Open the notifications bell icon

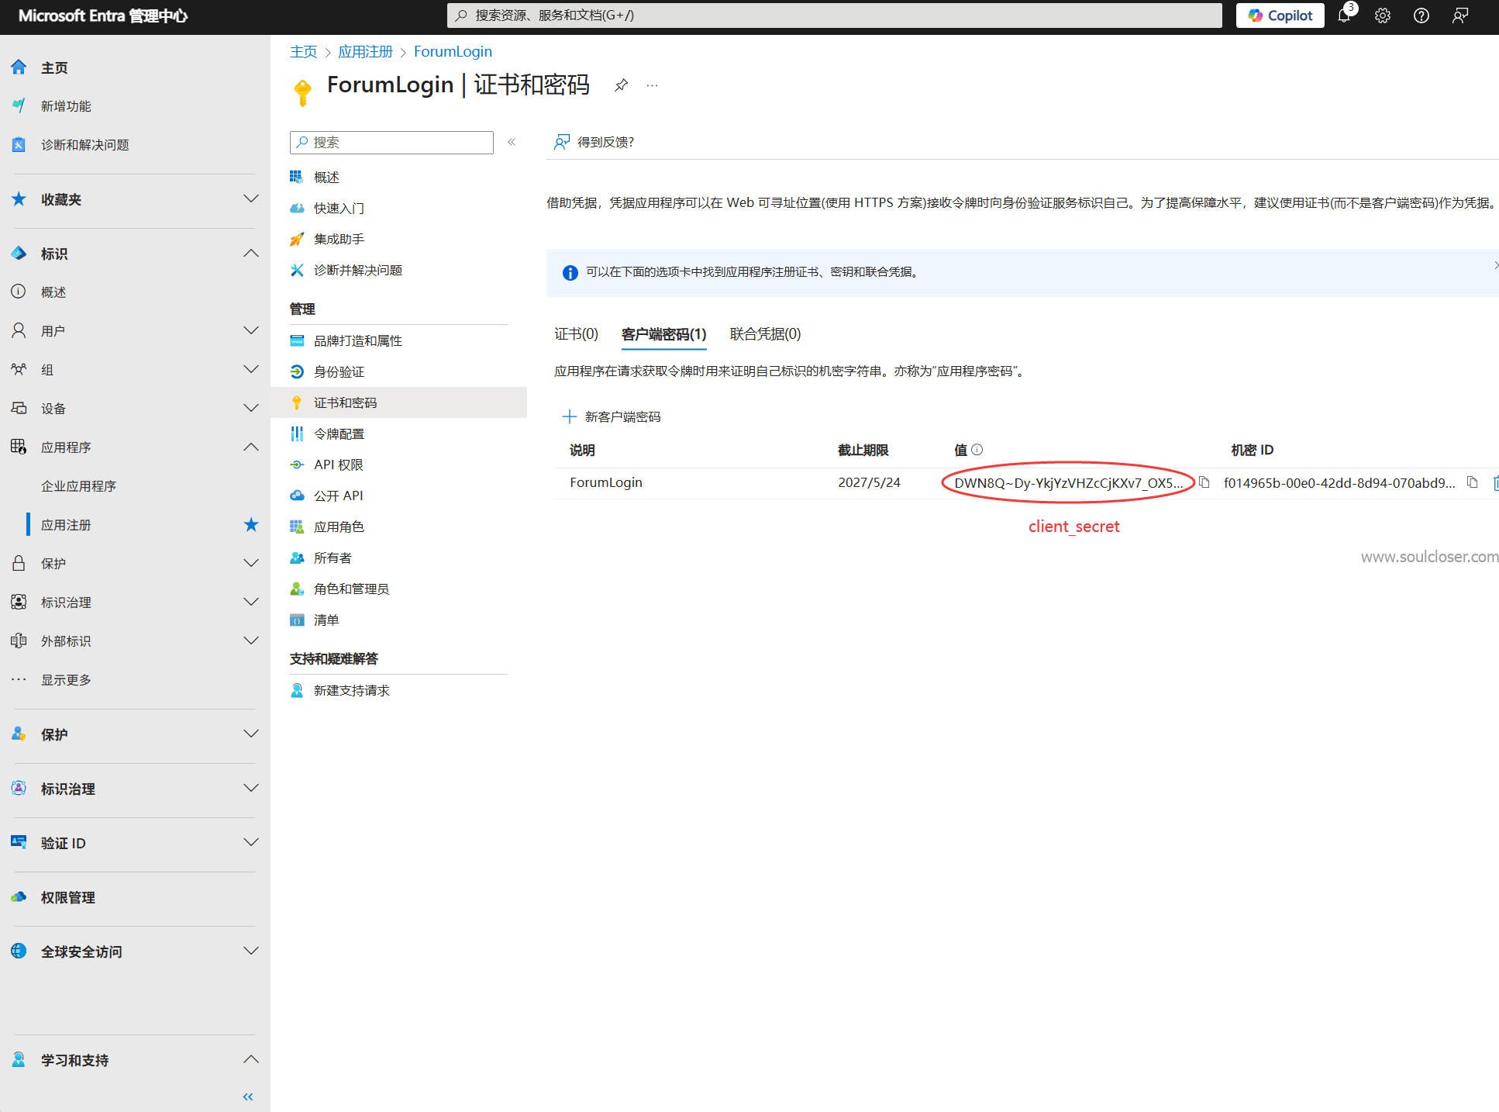[x=1345, y=16]
